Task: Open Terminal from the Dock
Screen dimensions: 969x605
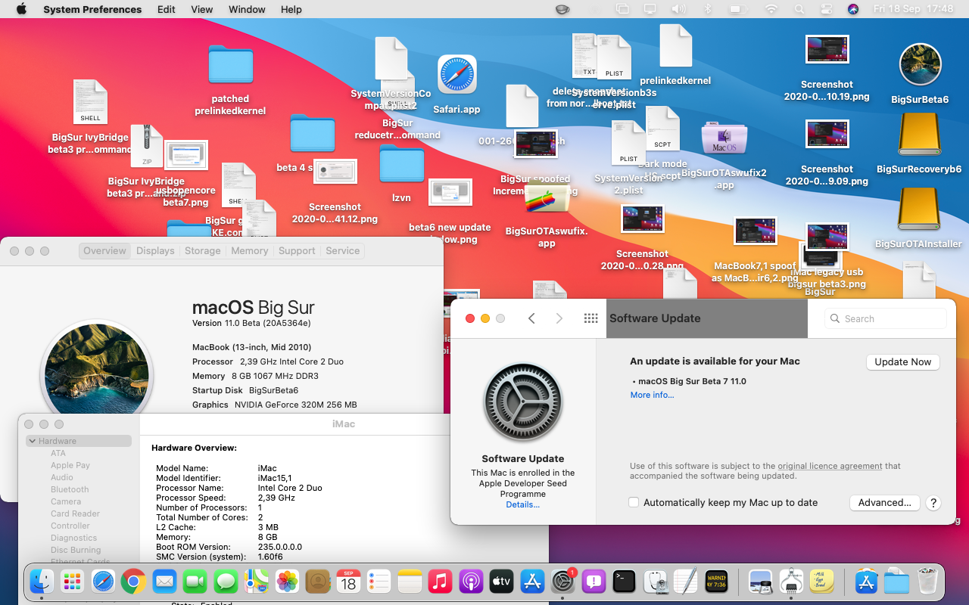Action: point(624,582)
